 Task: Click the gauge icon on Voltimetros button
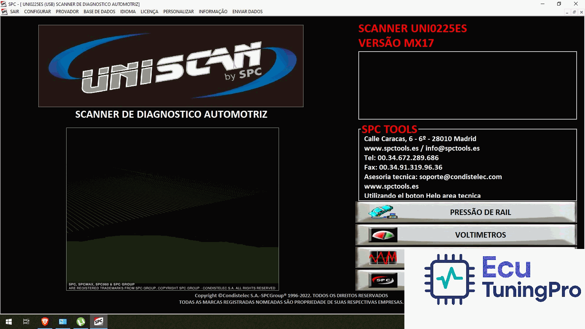pyautogui.click(x=382, y=235)
